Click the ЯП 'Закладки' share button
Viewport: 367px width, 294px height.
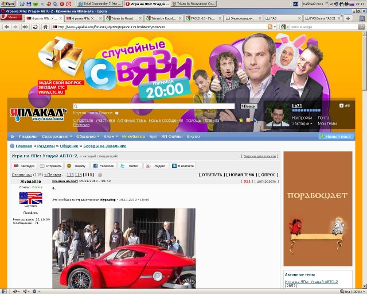click(24, 166)
